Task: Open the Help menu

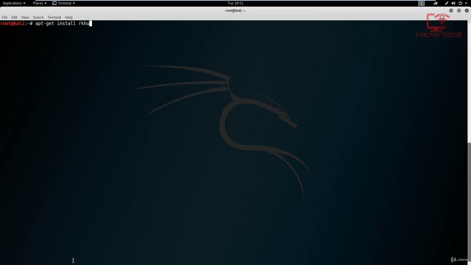Action: click(69, 17)
